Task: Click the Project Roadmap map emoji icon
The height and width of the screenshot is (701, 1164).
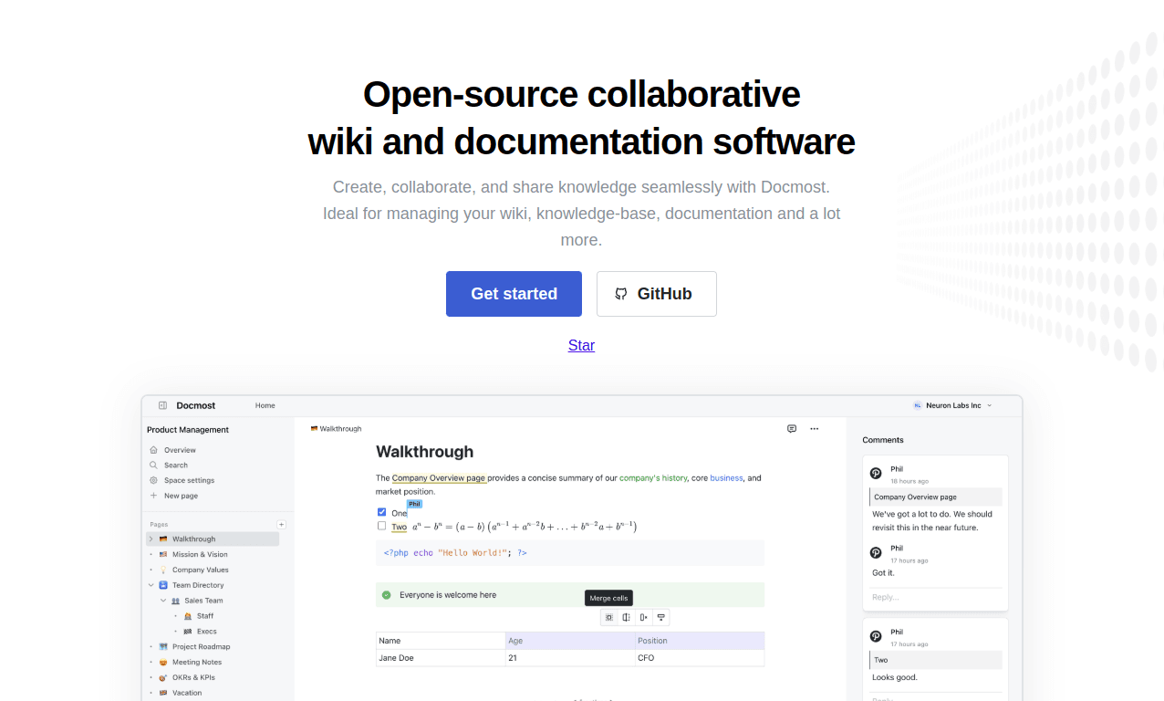Action: [163, 647]
